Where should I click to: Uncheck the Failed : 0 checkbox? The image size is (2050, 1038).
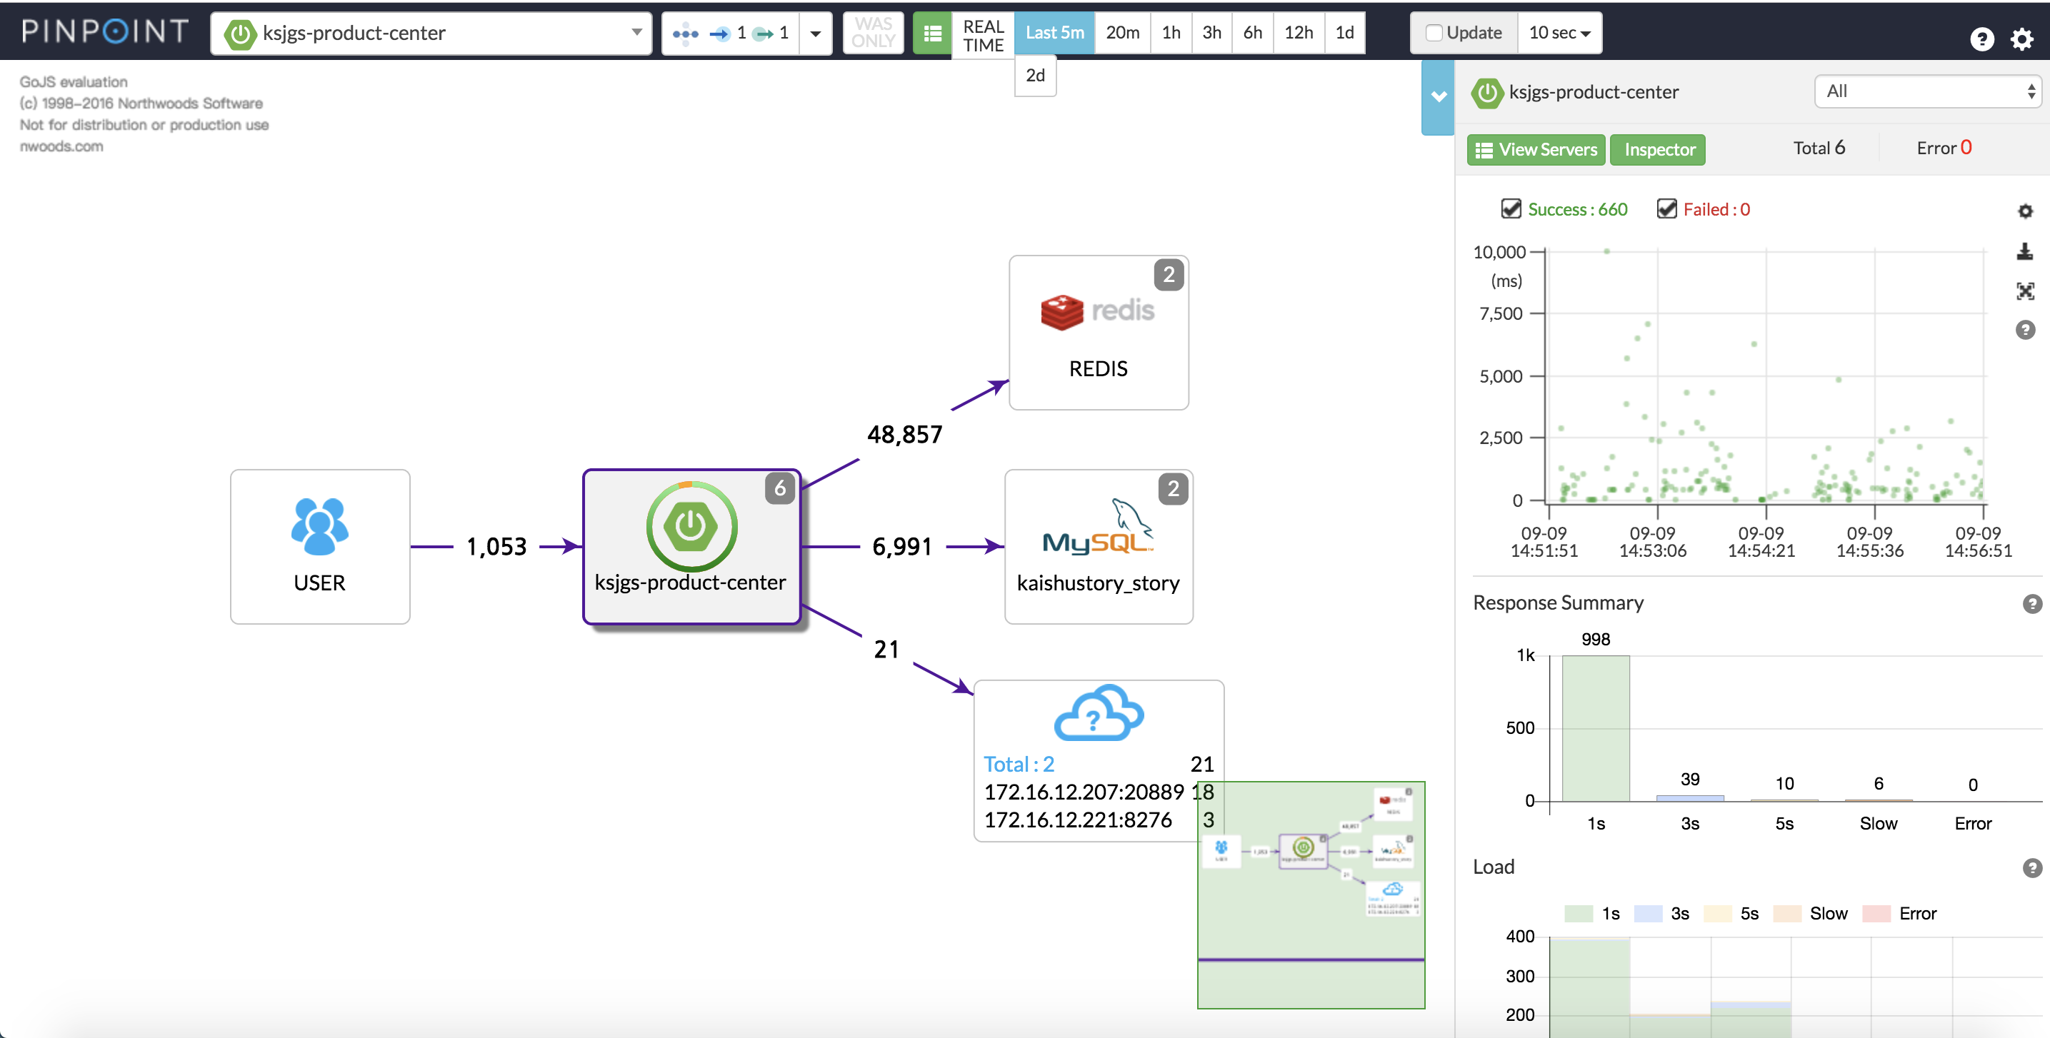click(x=1666, y=208)
